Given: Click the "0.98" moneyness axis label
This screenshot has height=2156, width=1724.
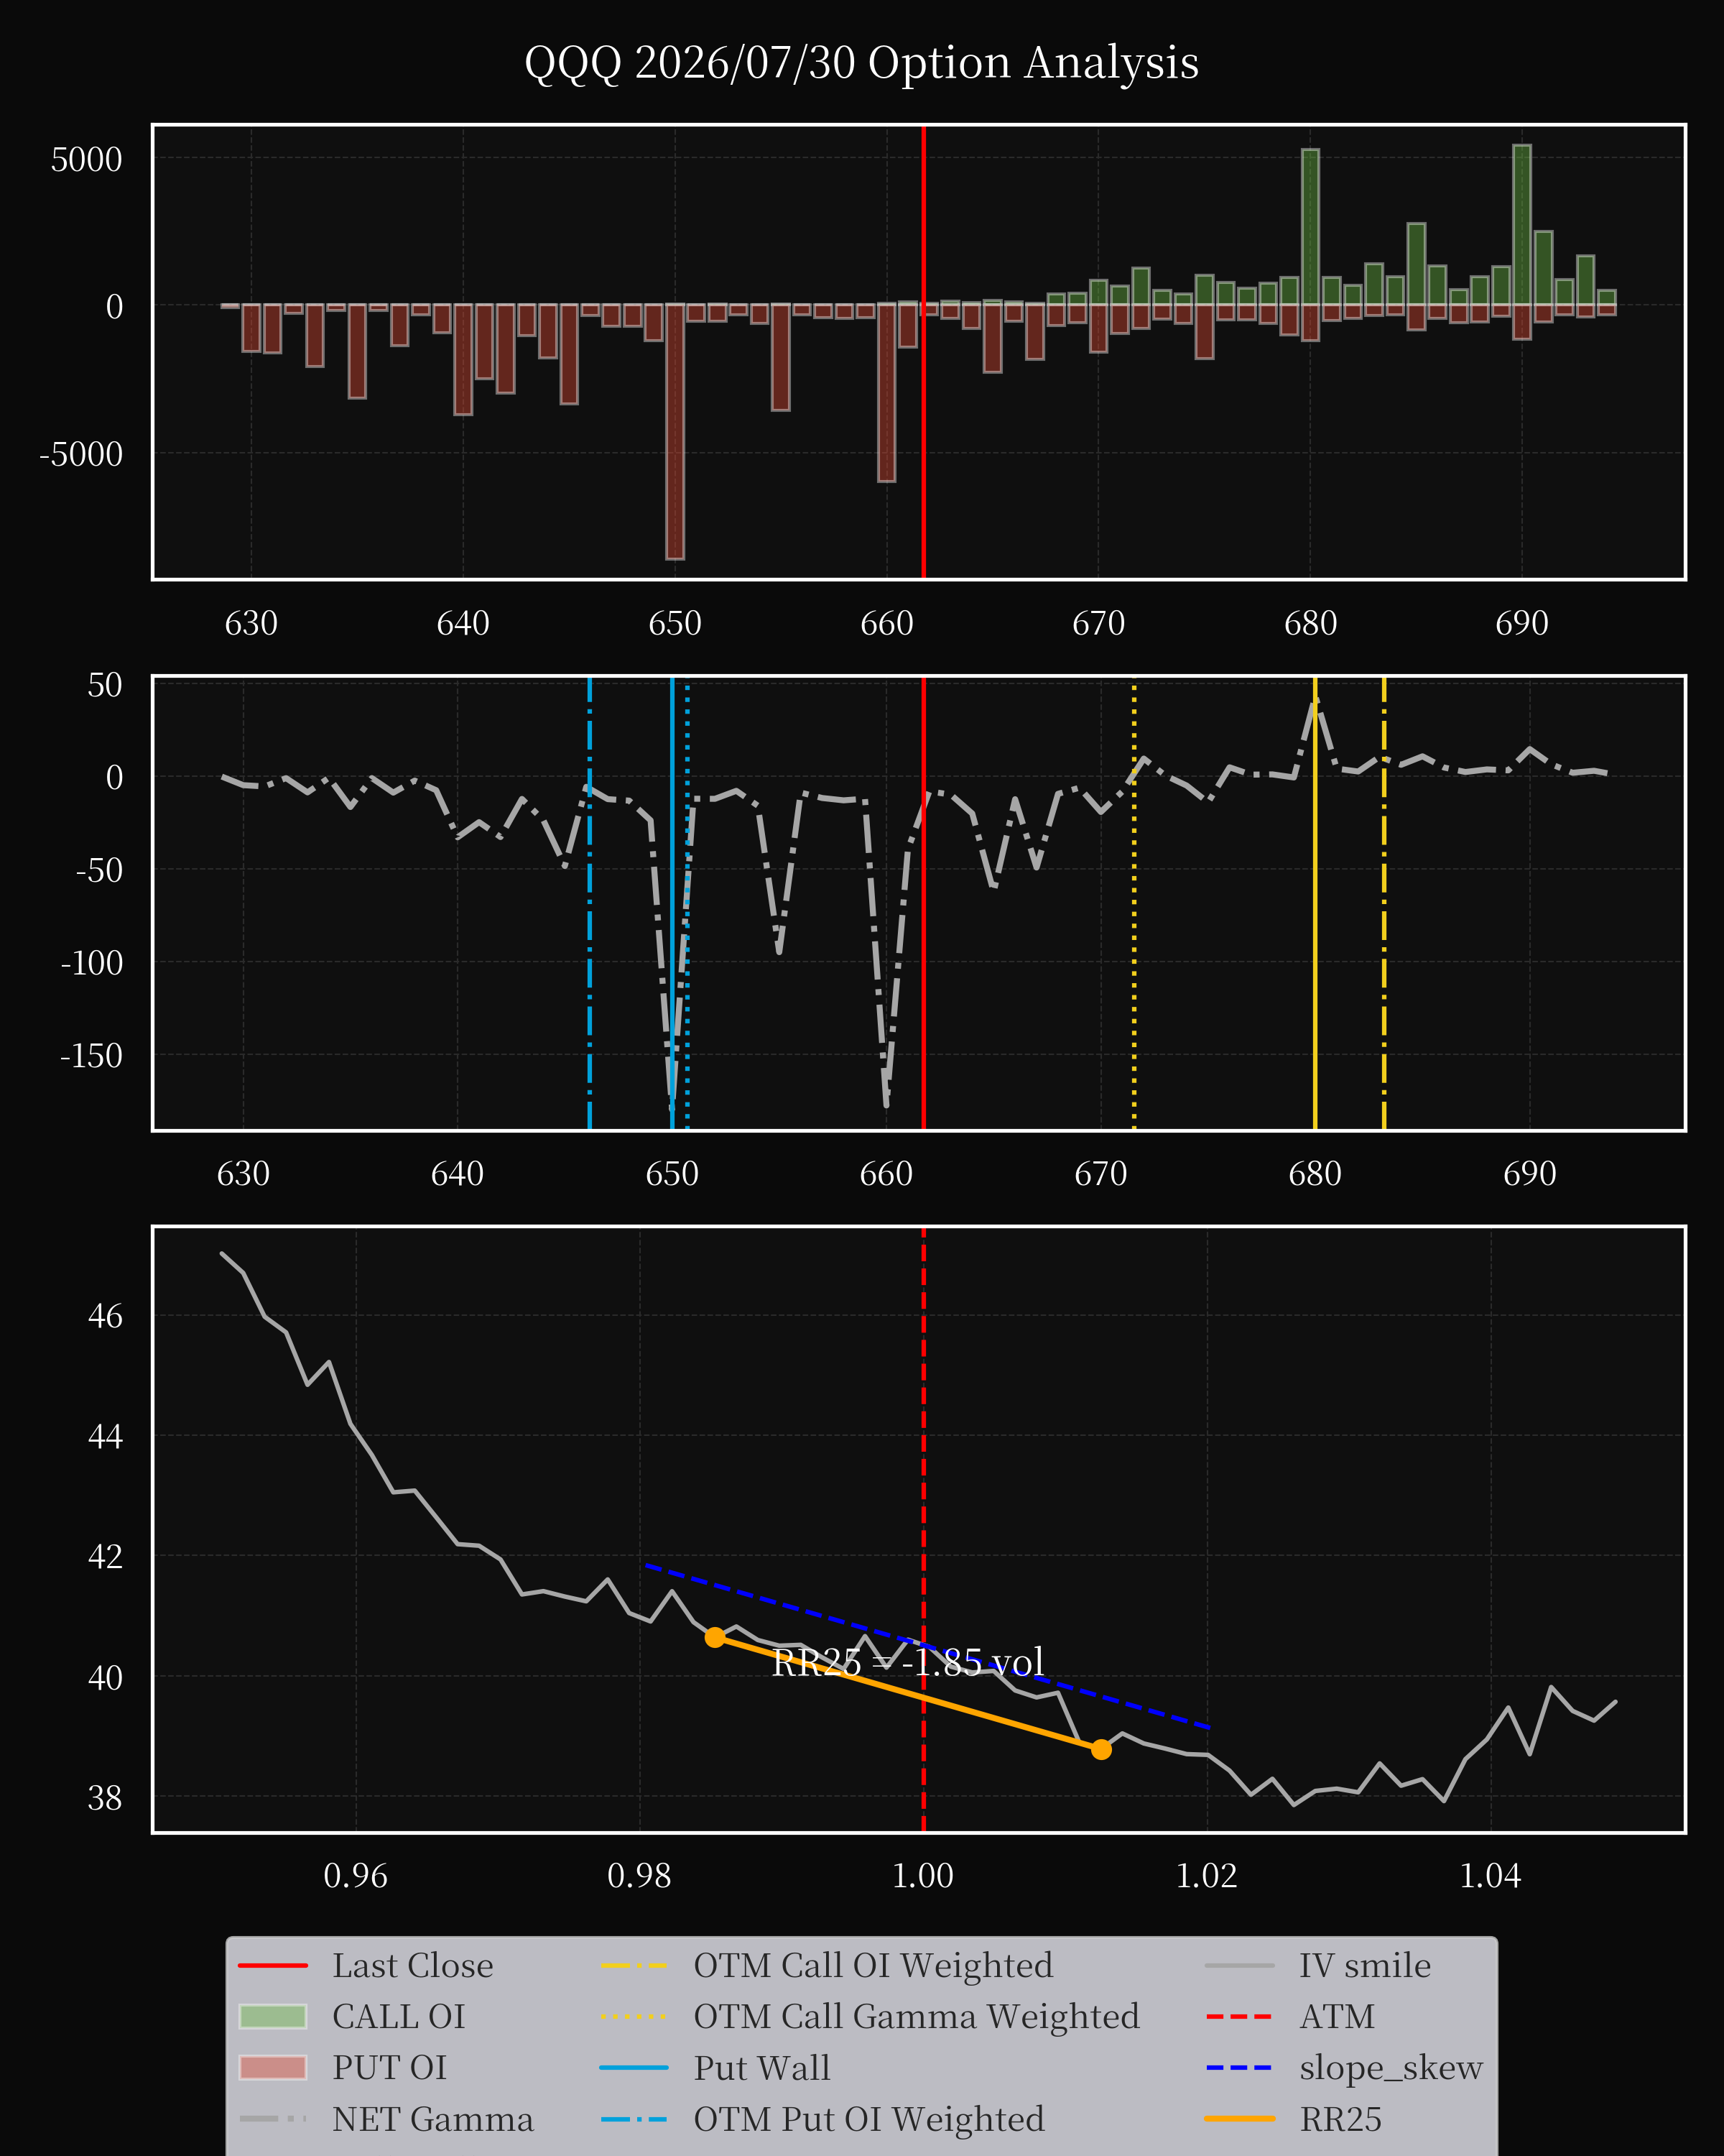Looking at the screenshot, I should click(639, 1875).
